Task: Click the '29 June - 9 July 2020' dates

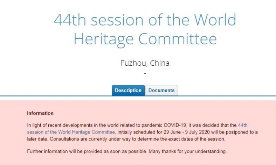Action: [187, 132]
